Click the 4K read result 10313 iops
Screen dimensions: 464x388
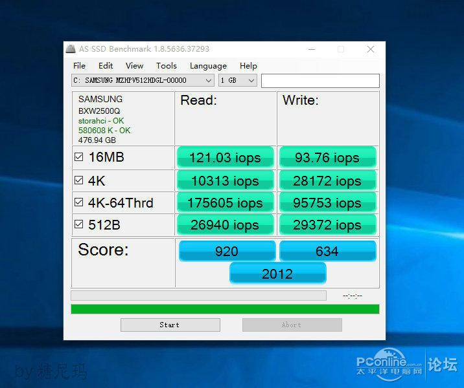[x=225, y=180]
